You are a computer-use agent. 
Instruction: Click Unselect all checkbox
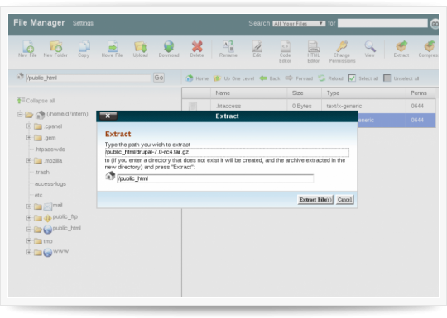click(387, 78)
